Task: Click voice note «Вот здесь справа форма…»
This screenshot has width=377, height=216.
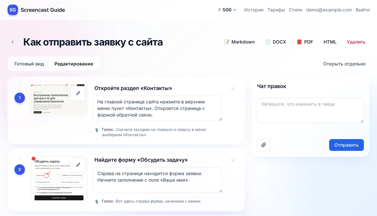Action: pos(158,201)
